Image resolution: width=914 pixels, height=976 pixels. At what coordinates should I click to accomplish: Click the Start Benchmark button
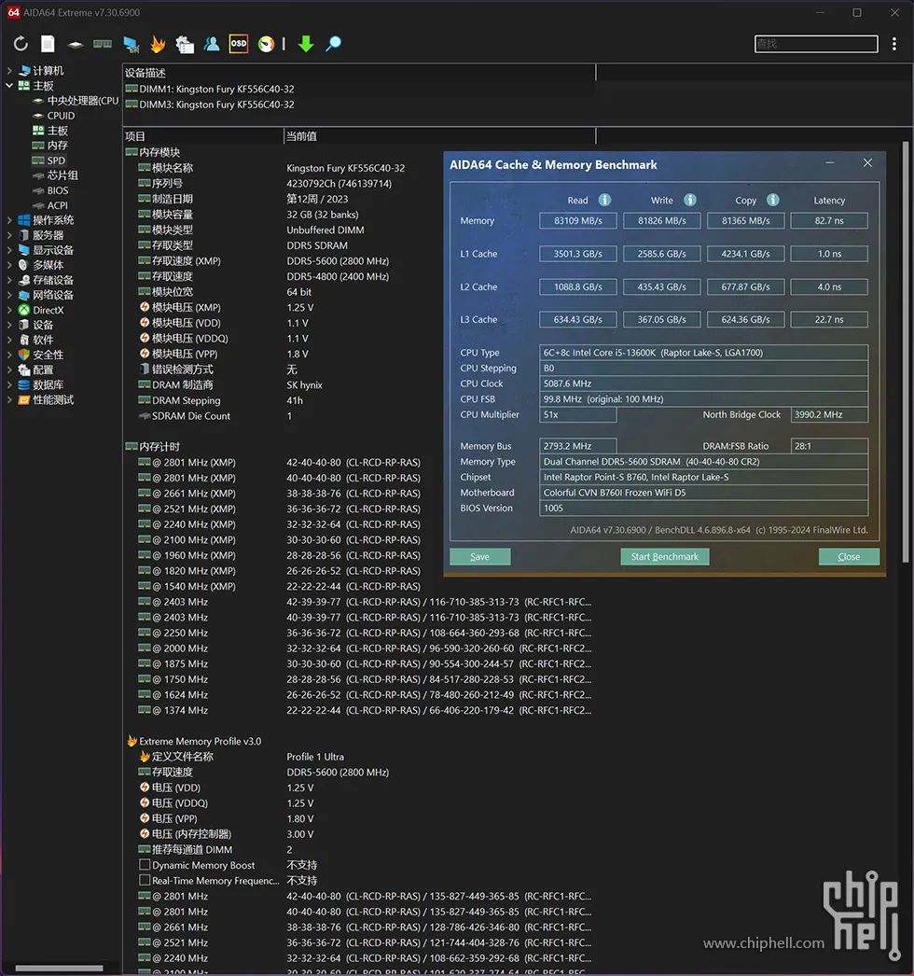click(664, 556)
